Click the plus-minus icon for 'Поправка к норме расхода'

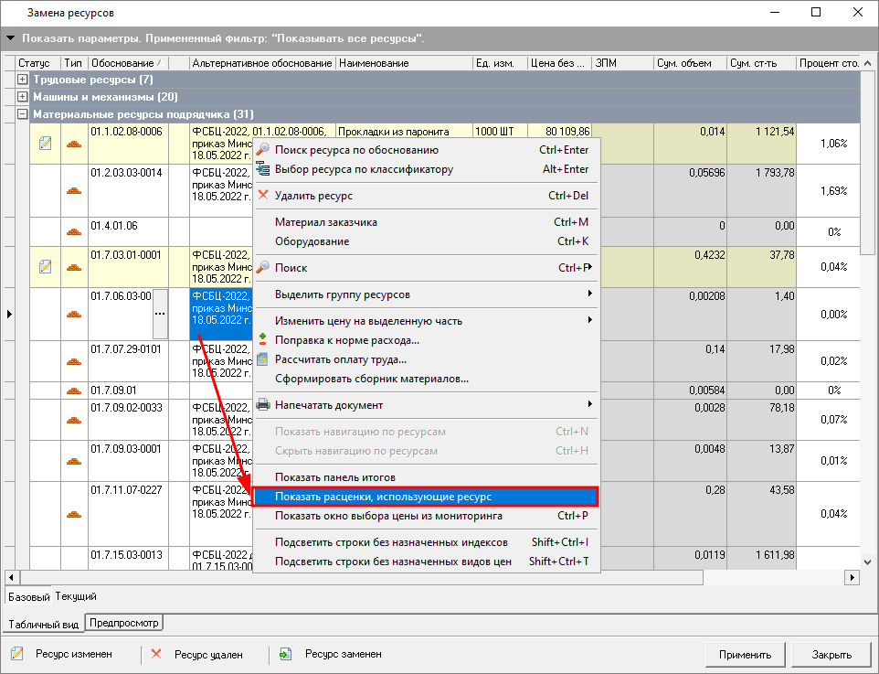[x=263, y=340]
